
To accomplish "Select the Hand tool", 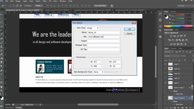I will tap(2, 87).
